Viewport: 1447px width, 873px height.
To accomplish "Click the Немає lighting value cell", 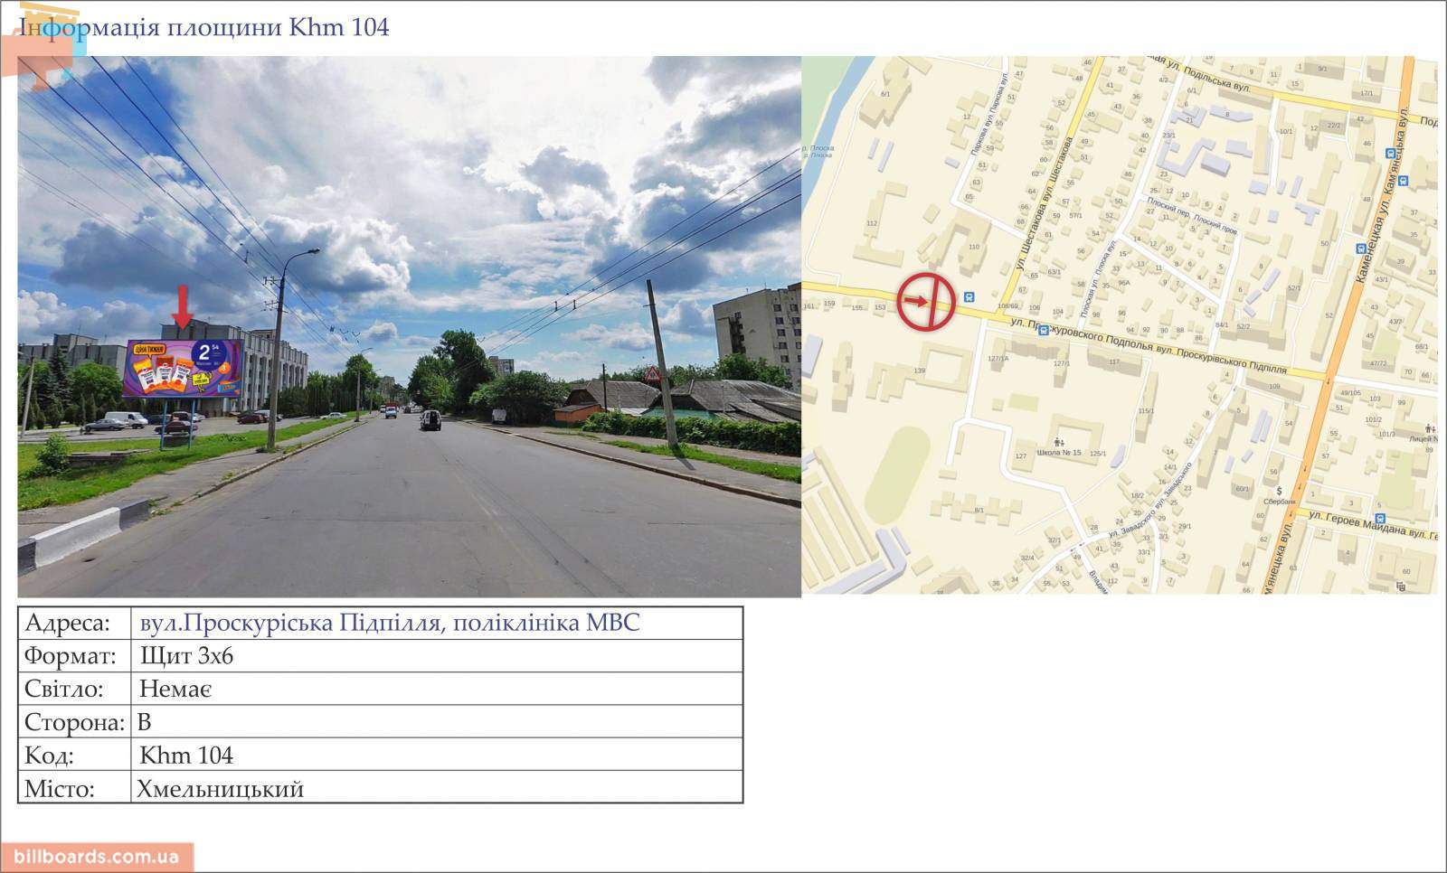I will (x=437, y=689).
